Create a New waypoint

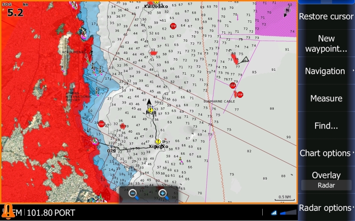click(326, 44)
